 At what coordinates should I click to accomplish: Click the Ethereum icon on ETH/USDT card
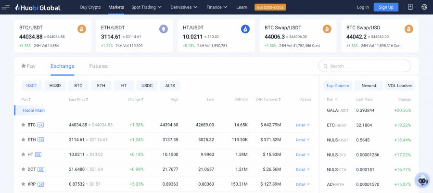[164, 29]
